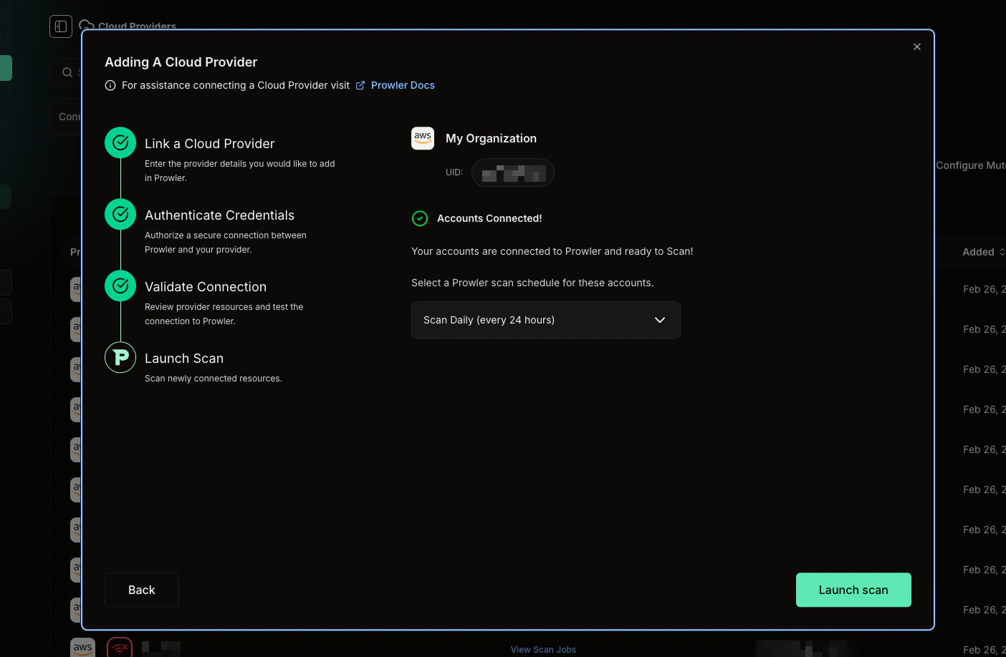The height and width of the screenshot is (657, 1006).
Task: Click the sidebar collapse icon at top left
Action: pyautogui.click(x=60, y=26)
